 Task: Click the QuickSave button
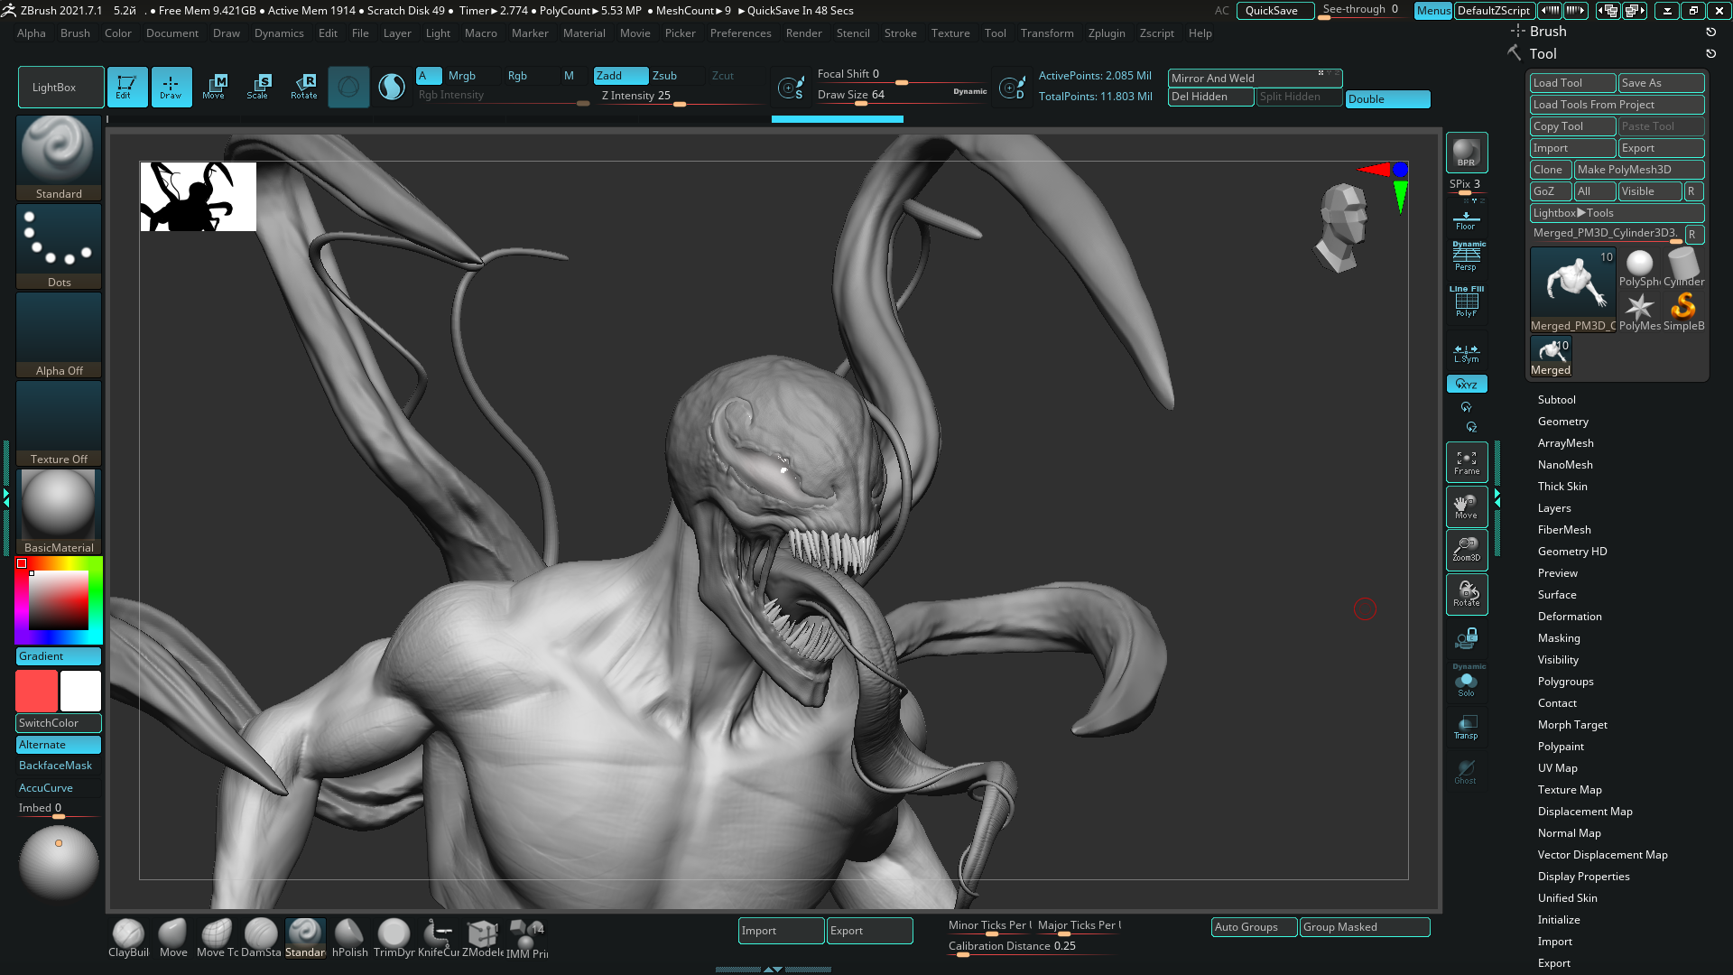[x=1272, y=11]
